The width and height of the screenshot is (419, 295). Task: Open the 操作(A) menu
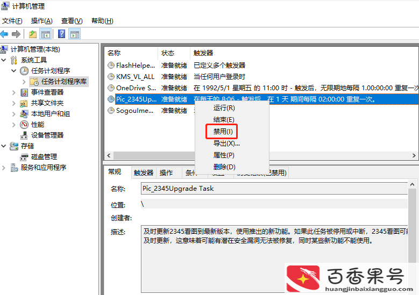tap(41, 21)
